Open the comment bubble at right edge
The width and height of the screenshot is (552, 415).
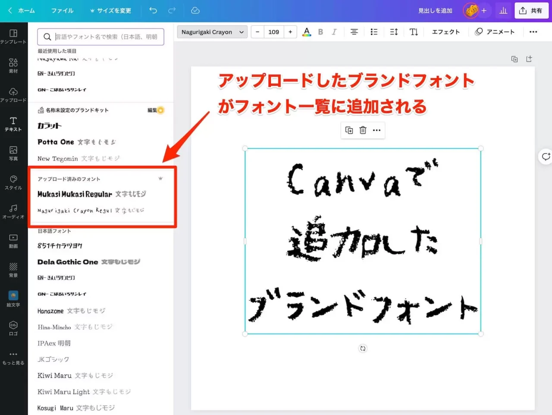point(546,156)
